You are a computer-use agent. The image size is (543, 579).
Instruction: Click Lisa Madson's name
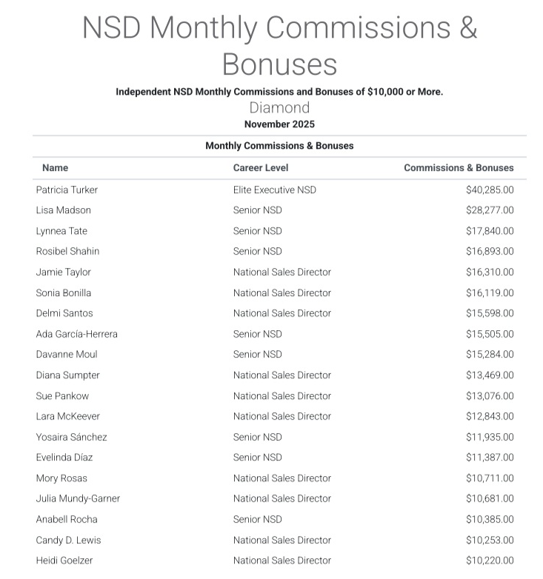[x=63, y=210]
